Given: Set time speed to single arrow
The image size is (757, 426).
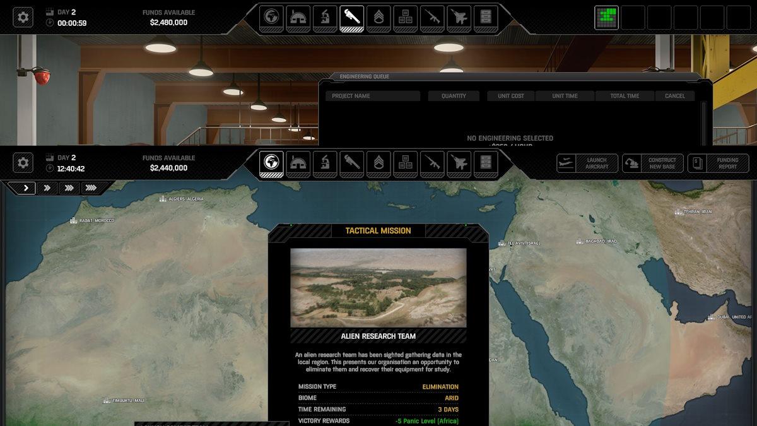Looking at the screenshot, I should 25,188.
